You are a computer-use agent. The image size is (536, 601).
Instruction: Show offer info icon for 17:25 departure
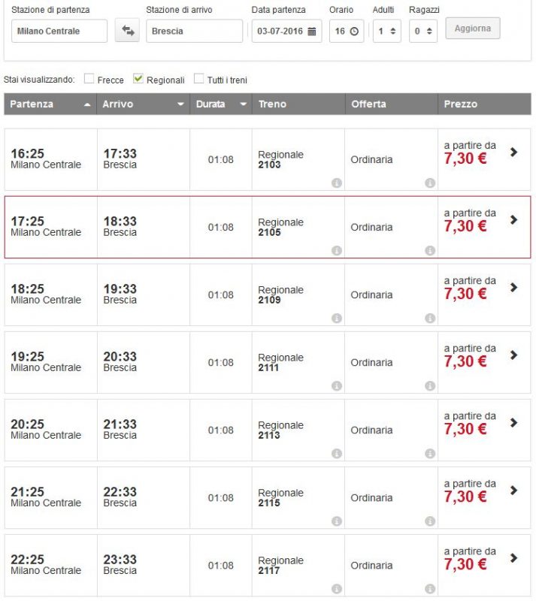coord(430,251)
